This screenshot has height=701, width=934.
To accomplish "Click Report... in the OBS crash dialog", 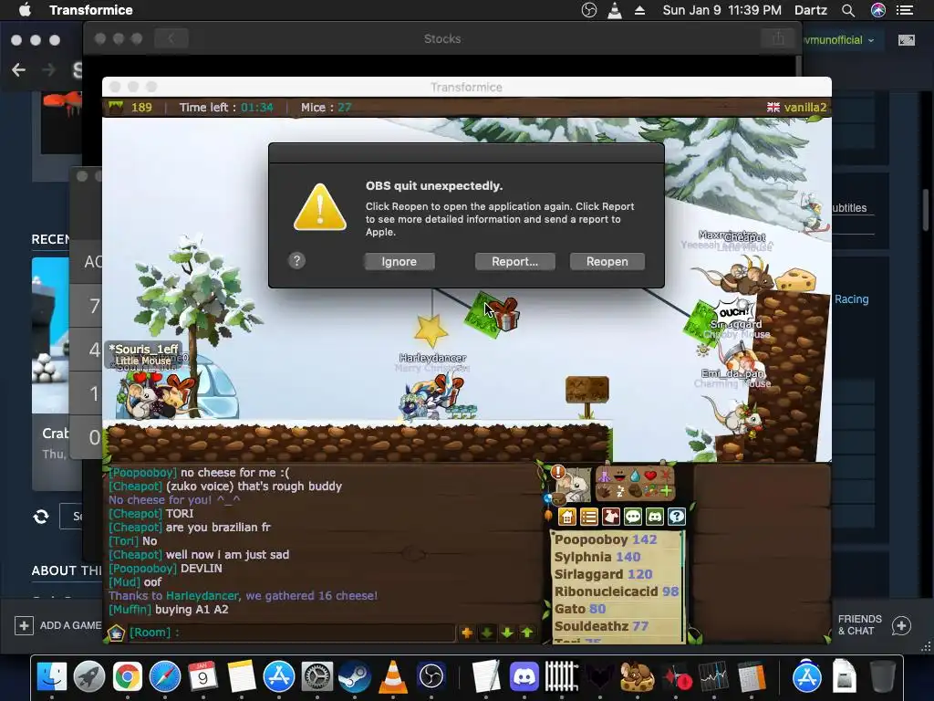I will coord(514,261).
